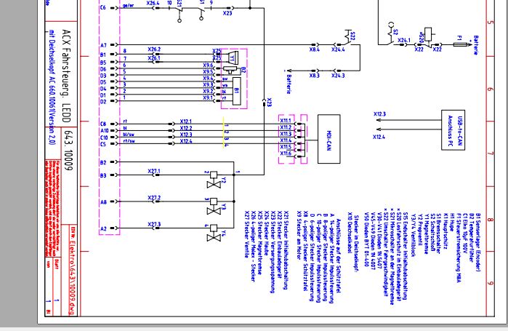
Task: Select legend line X23 Stecker Versorgungsspannung
Action: pyautogui.click(x=273, y=252)
